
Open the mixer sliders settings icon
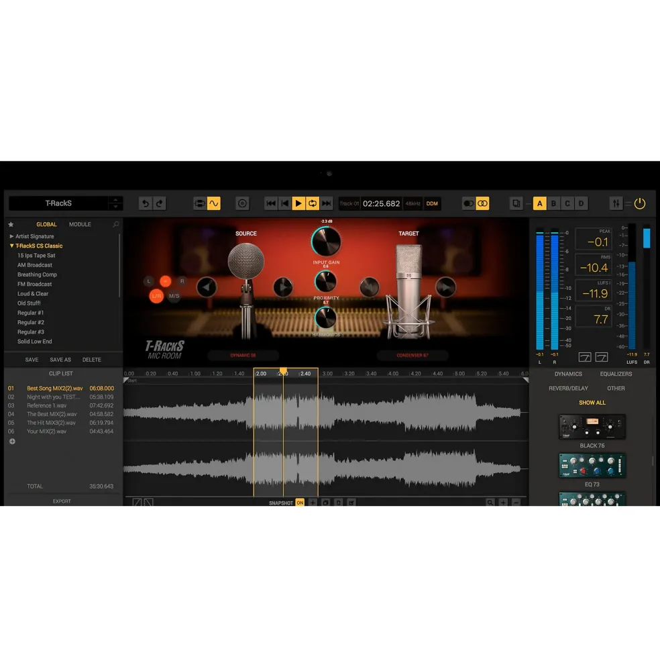coord(616,203)
